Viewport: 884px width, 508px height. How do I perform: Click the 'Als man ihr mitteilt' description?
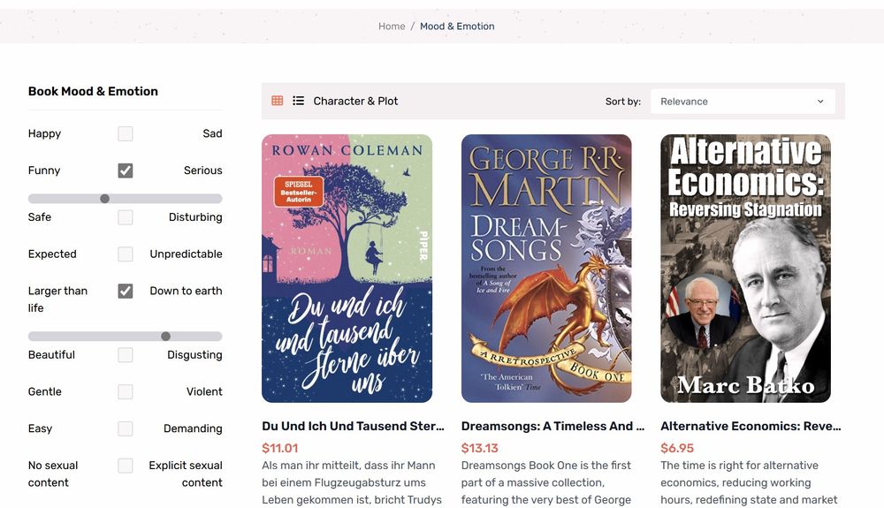pyautogui.click(x=352, y=482)
